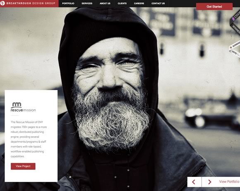Screen dimensions: 240x191
Task: Click the Rescue Mission project description text
Action: pyautogui.click(x=29, y=139)
